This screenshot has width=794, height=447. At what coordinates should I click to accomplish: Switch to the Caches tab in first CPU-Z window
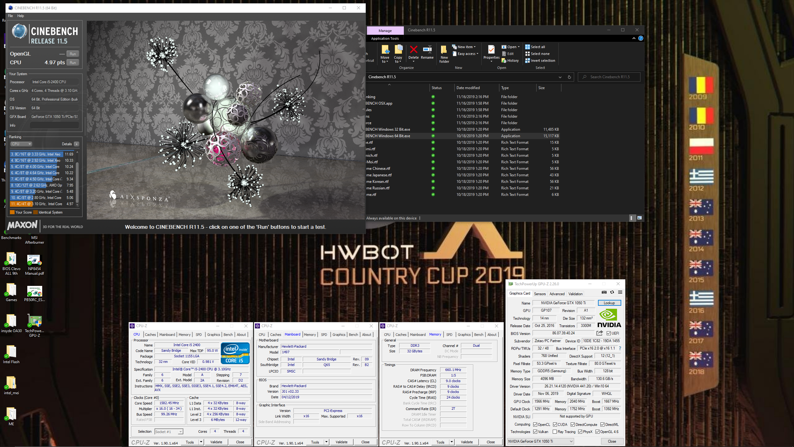click(x=150, y=335)
